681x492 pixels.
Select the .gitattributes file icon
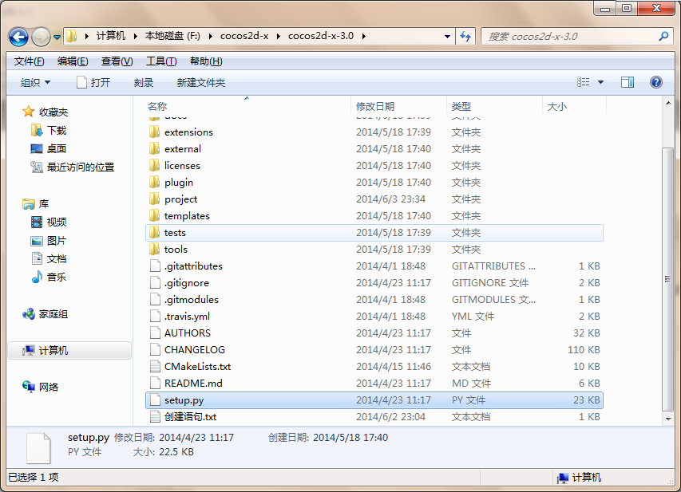155,266
